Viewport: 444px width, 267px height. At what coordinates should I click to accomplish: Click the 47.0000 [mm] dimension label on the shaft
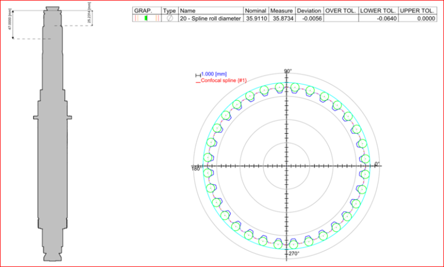pos(10,19)
